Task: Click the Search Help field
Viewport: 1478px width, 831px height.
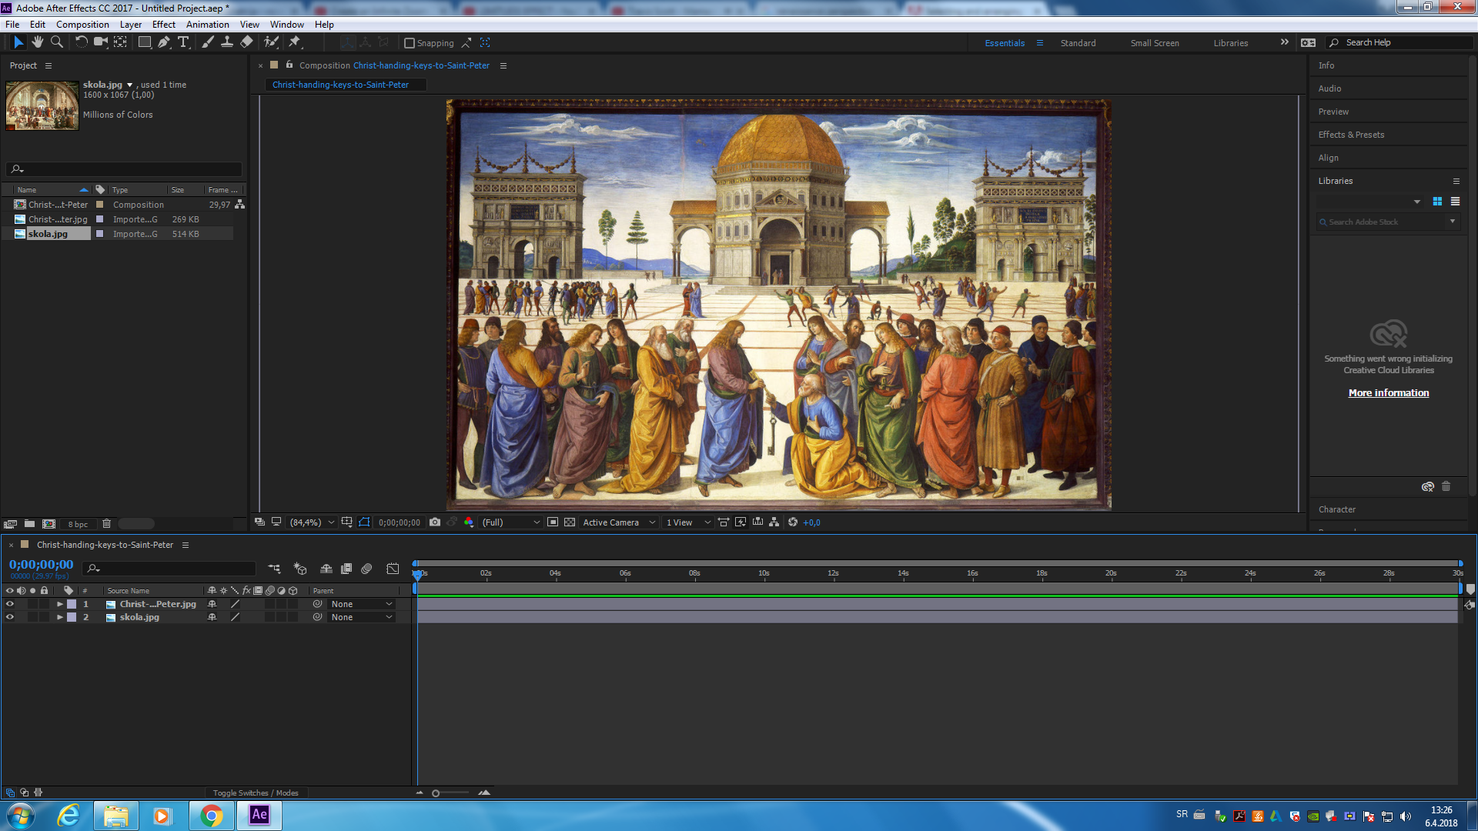Action: point(1400,42)
